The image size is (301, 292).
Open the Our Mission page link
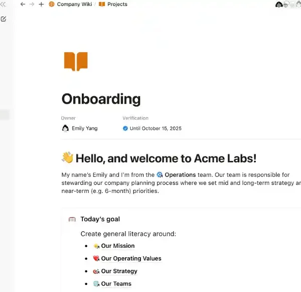click(118, 246)
